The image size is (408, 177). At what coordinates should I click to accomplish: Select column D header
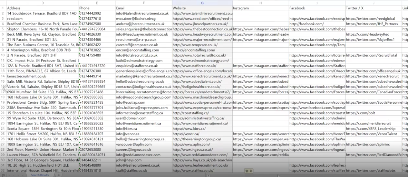tap(43, 3)
